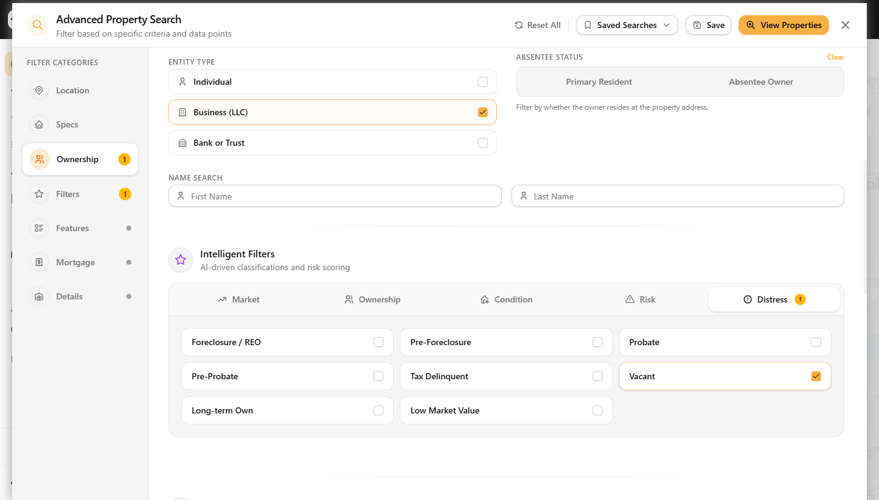
Task: Click the Reset All refresh icon
Action: [x=519, y=25]
